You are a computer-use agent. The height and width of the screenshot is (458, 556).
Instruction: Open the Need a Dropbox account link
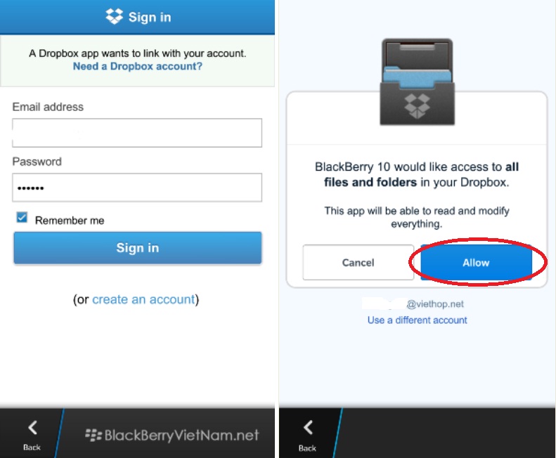pos(138,66)
